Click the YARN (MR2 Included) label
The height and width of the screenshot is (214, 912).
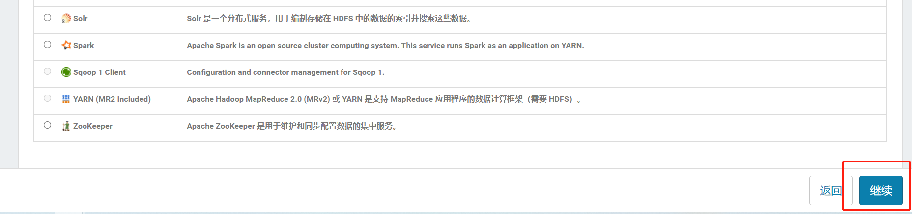click(x=112, y=99)
